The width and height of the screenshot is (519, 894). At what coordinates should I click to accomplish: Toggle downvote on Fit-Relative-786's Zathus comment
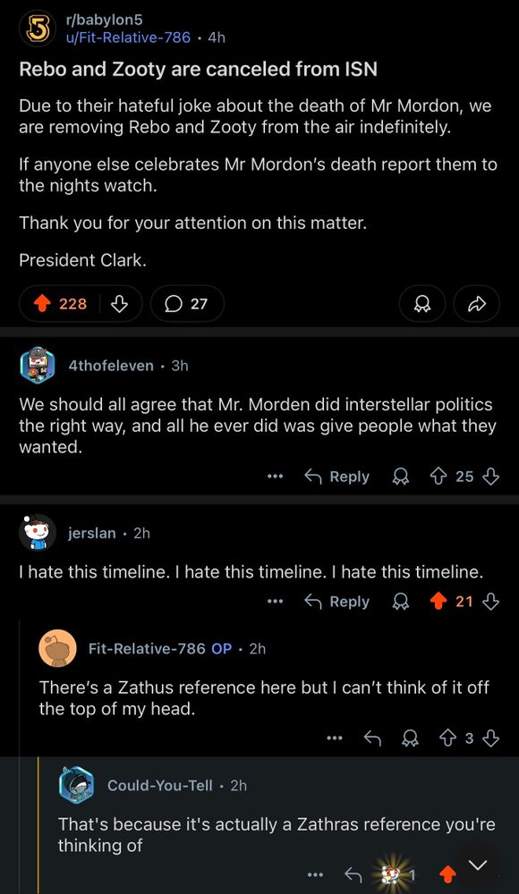coord(489,738)
